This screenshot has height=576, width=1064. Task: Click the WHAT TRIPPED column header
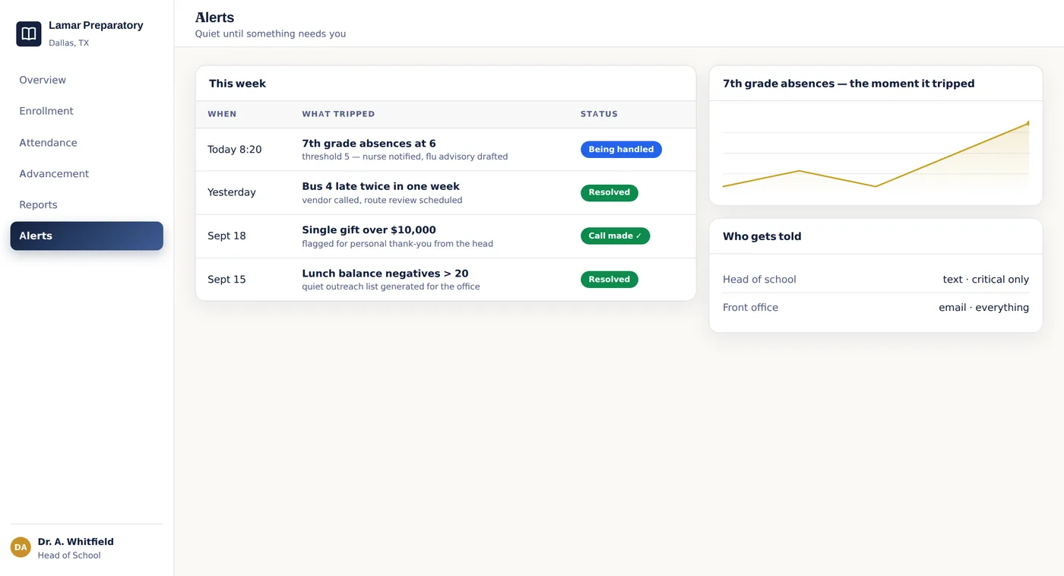point(338,114)
